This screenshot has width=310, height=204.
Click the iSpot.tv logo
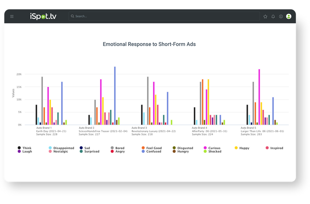coord(44,16)
